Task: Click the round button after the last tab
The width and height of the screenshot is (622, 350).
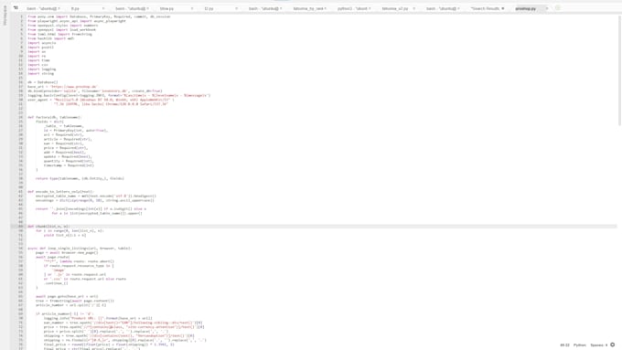Action: (x=558, y=8)
